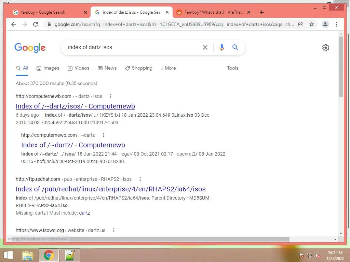The height and width of the screenshot is (262, 350).
Task: Open the Windows Start menu
Action: tap(8, 255)
